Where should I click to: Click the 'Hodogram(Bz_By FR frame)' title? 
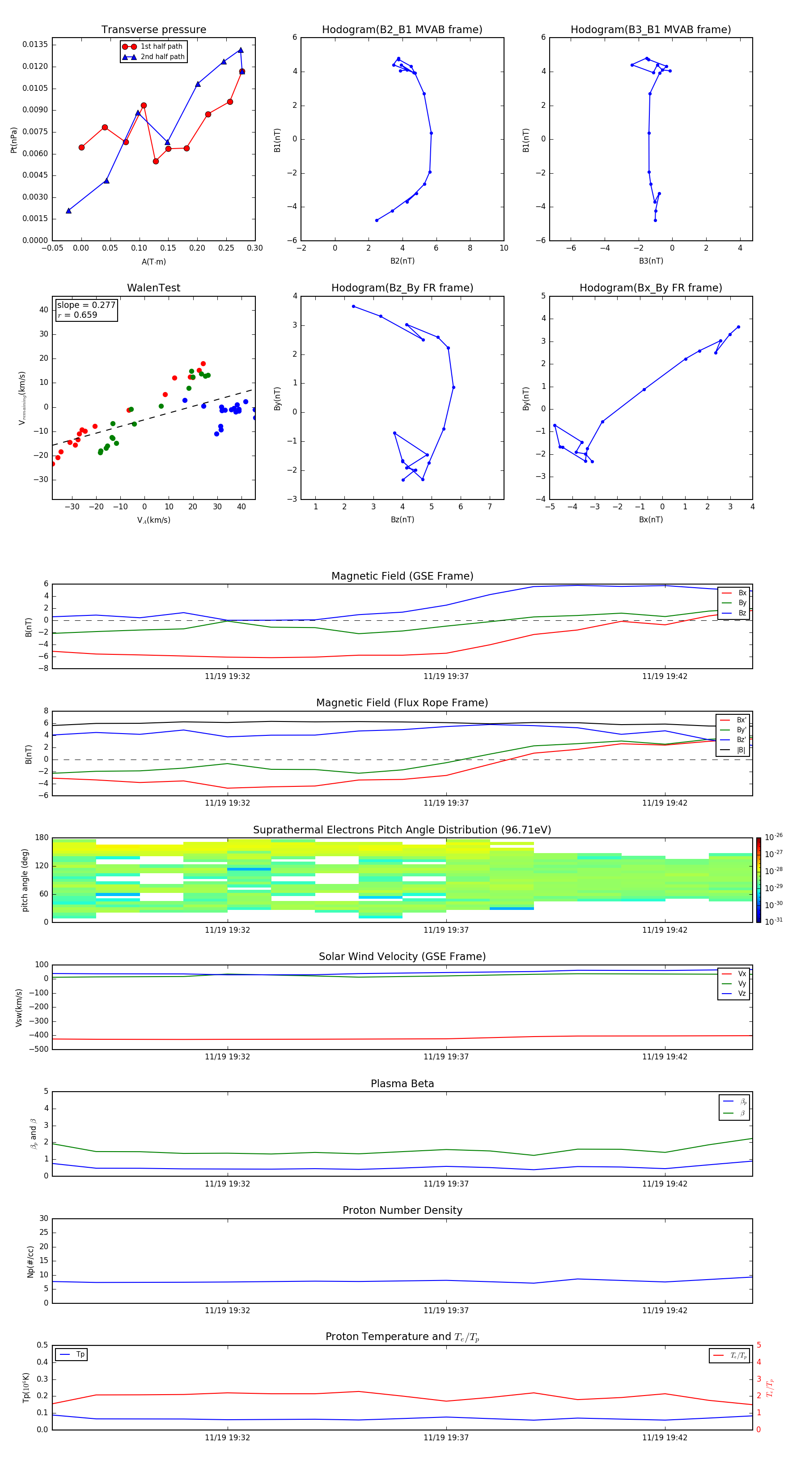(402, 288)
